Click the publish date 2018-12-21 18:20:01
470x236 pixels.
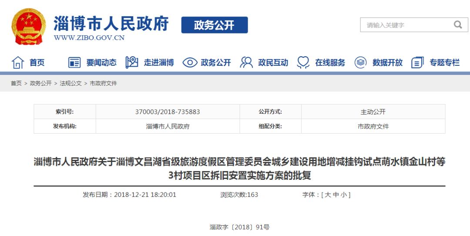click(x=145, y=195)
